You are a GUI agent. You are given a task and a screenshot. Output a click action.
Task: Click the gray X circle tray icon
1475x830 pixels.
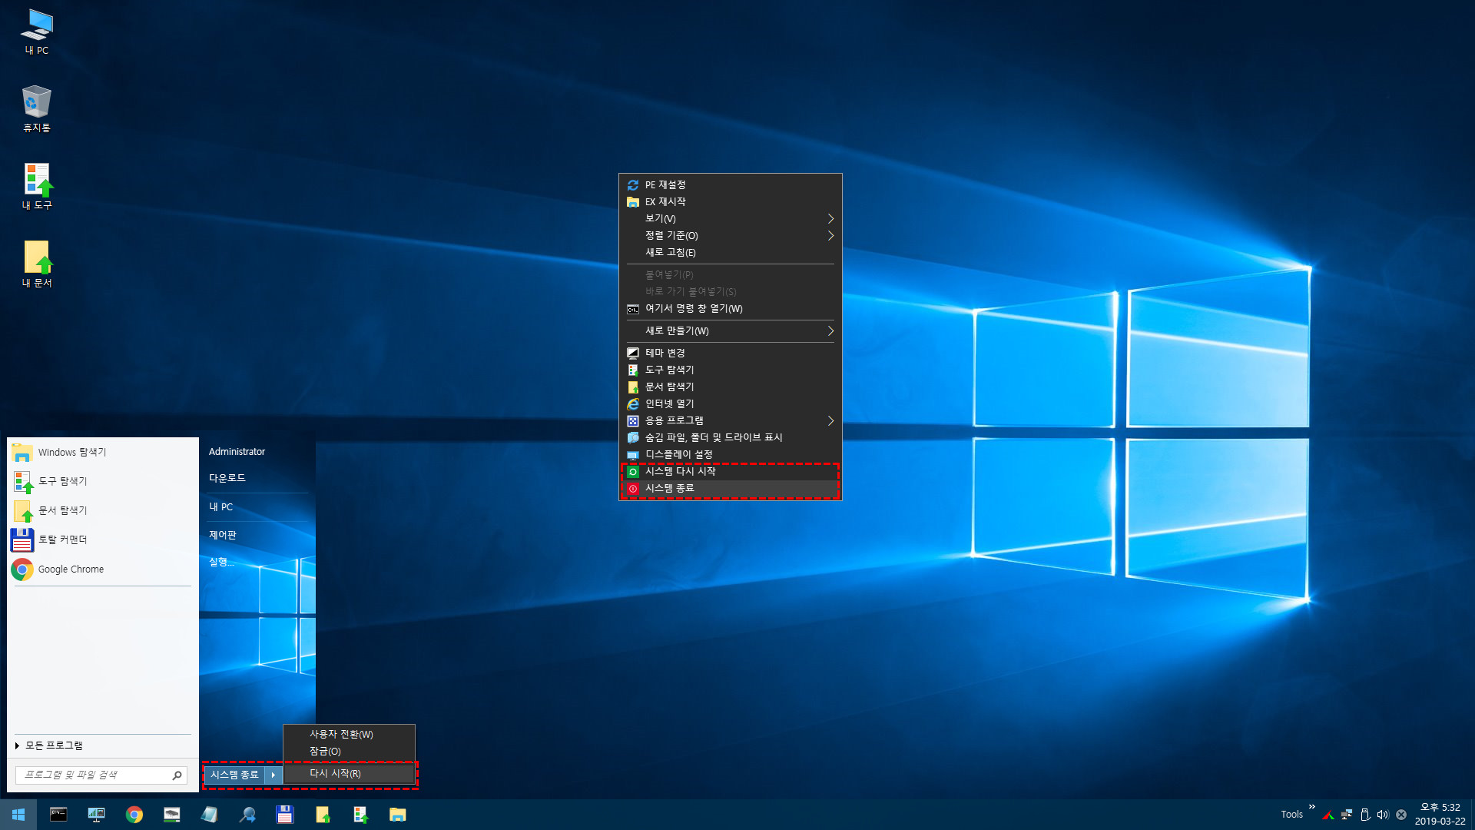(x=1401, y=815)
